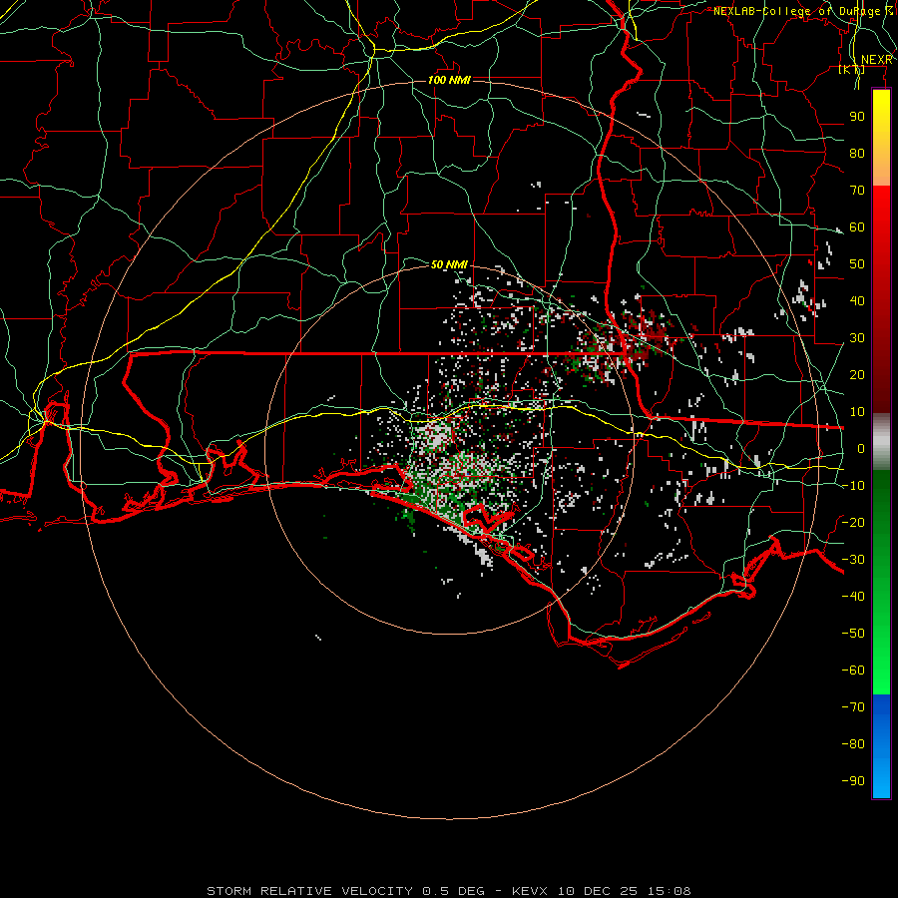Click the NEXLAB-College of DuPage watermark text

click(x=802, y=11)
